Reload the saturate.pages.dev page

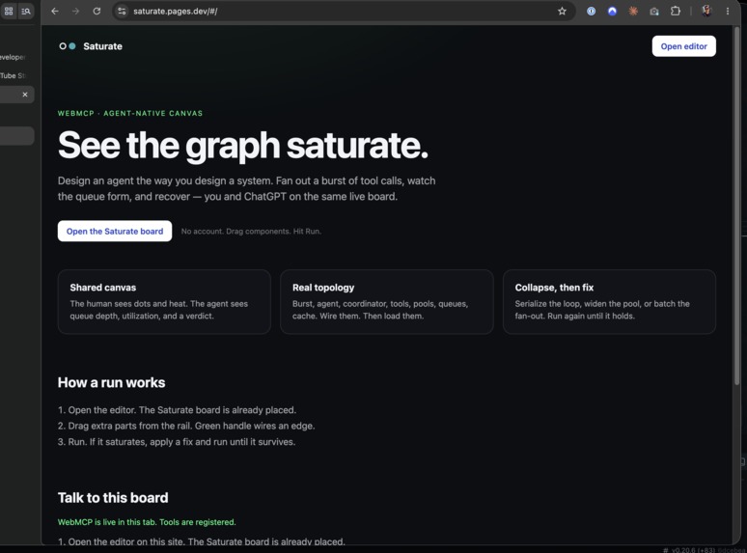tap(97, 11)
